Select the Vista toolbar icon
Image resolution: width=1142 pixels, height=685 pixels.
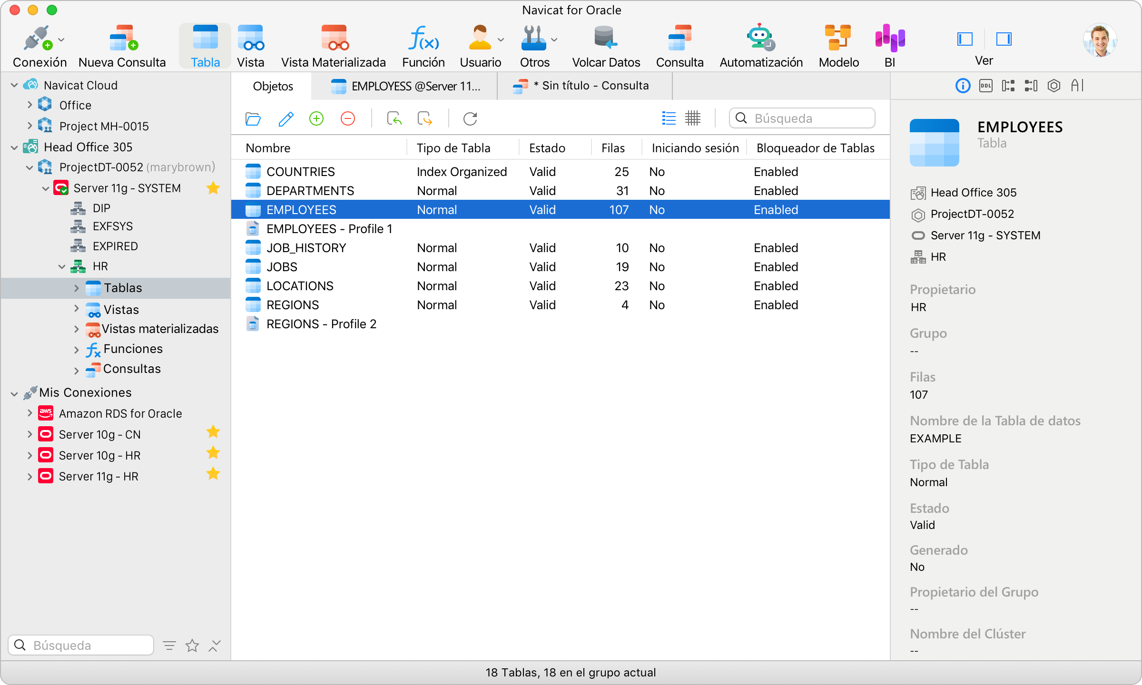coord(251,38)
